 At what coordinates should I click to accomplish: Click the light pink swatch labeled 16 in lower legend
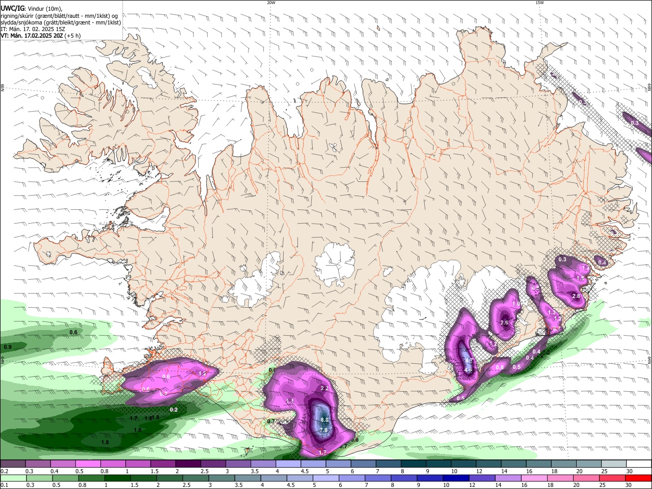pos(534,478)
